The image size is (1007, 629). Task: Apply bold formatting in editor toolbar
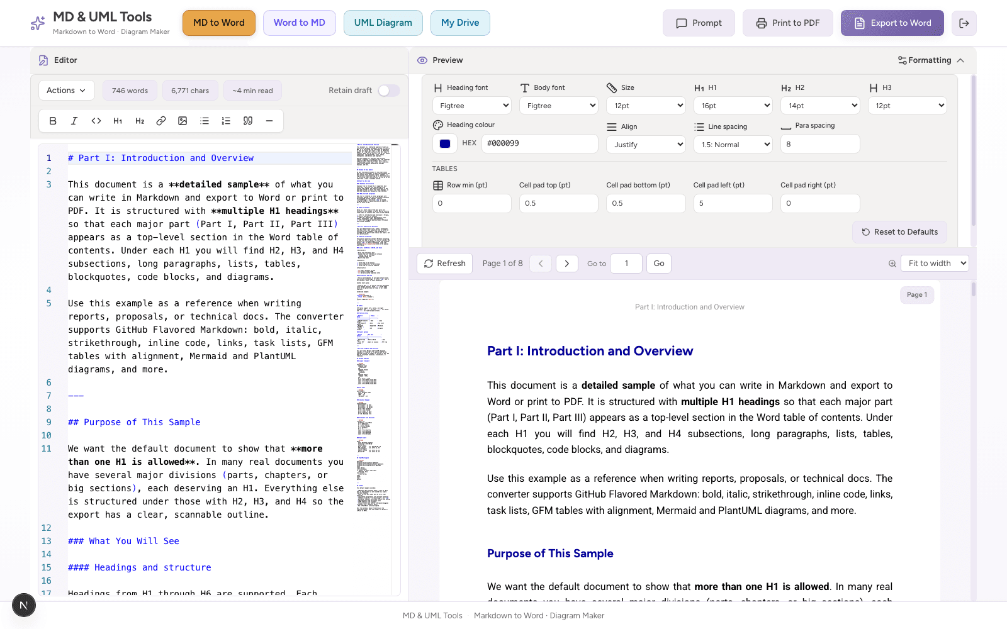pyautogui.click(x=53, y=121)
